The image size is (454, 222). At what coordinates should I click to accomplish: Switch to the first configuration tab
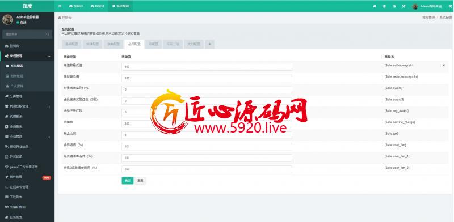click(x=72, y=44)
